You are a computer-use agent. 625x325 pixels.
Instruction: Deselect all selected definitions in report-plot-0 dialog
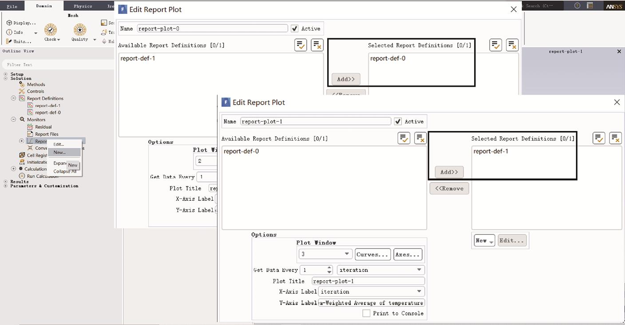pos(512,45)
